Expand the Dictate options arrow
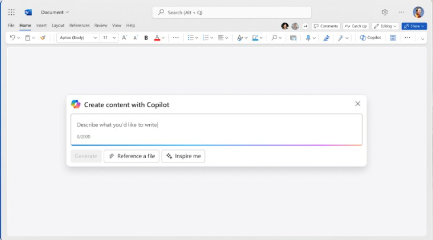The image size is (433, 240). pos(314,38)
